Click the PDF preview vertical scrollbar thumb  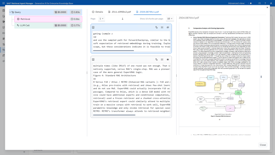pos(261,77)
